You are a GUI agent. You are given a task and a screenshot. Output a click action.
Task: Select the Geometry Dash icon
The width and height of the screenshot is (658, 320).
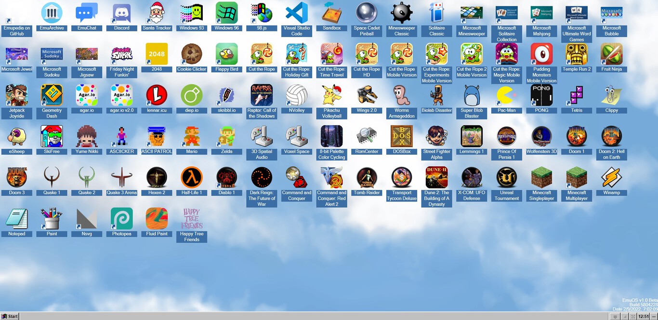click(x=52, y=95)
